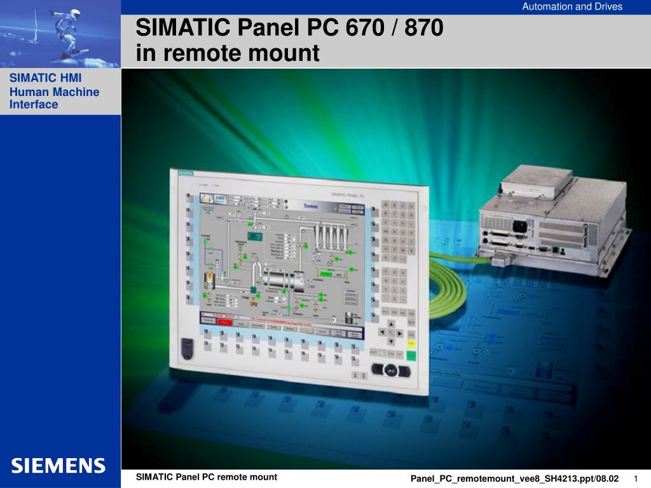The height and width of the screenshot is (488, 651).
Task: Click the red button in the HMI screen
Action: click(x=224, y=322)
